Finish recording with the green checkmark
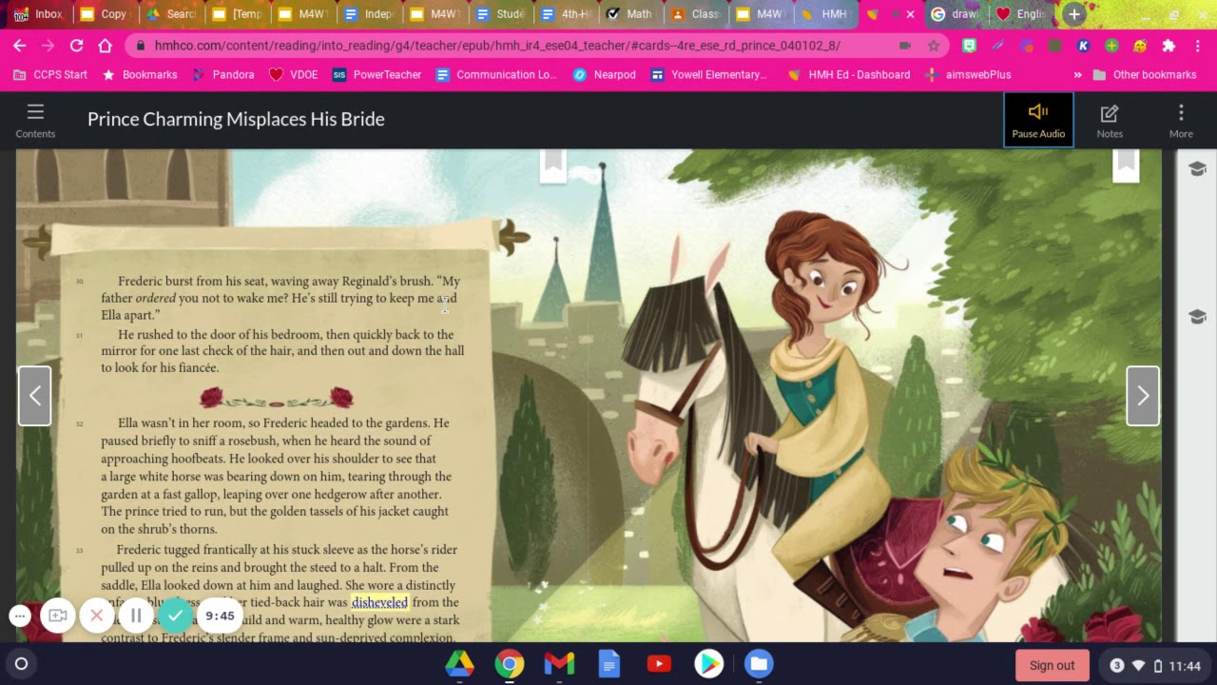 point(175,616)
